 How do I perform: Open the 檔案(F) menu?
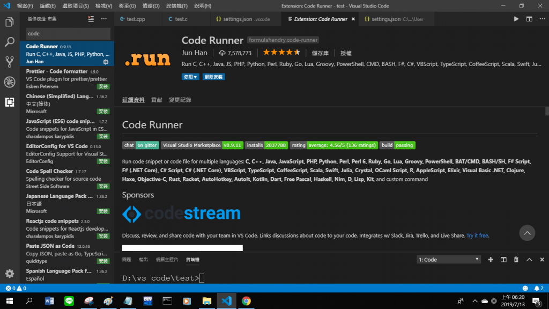(25, 6)
